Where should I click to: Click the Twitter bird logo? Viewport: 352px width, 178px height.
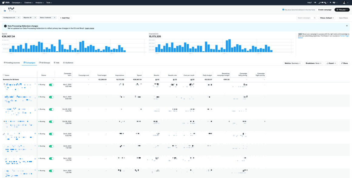pyautogui.click(x=3, y=2)
